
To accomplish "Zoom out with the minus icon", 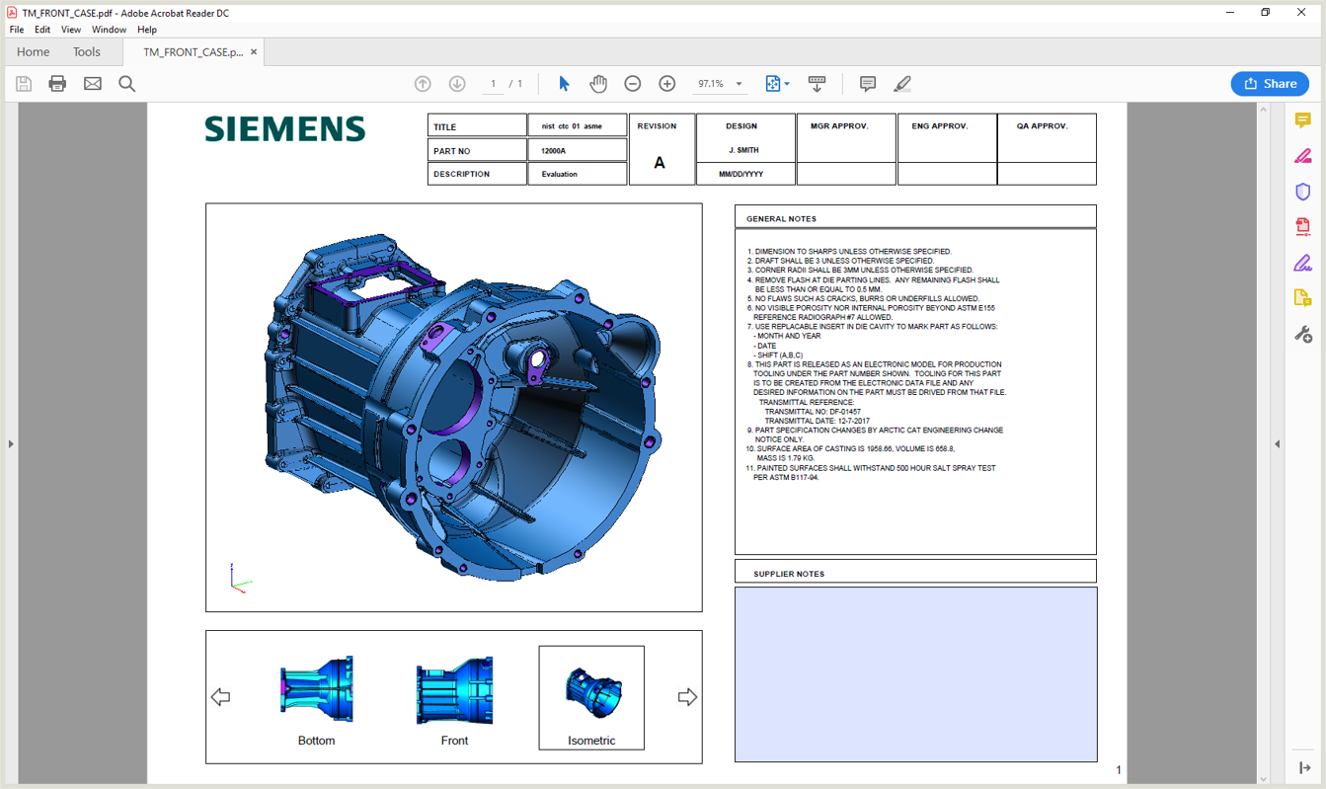I will click(632, 84).
